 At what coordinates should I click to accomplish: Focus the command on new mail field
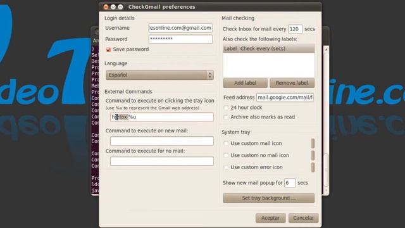(x=162, y=141)
